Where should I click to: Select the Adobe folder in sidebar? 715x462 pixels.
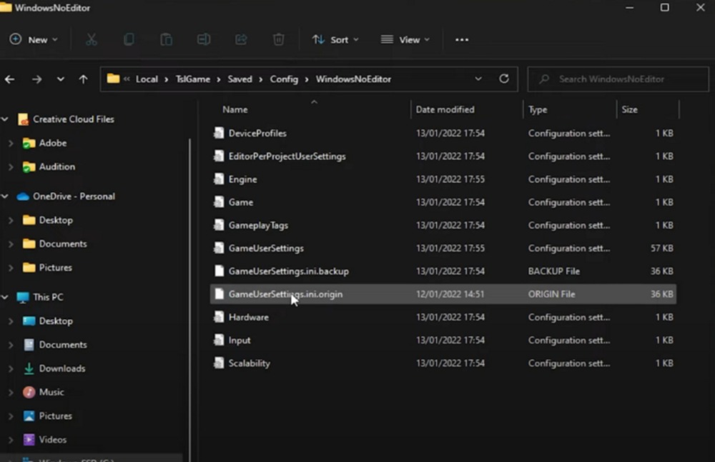(x=44, y=143)
